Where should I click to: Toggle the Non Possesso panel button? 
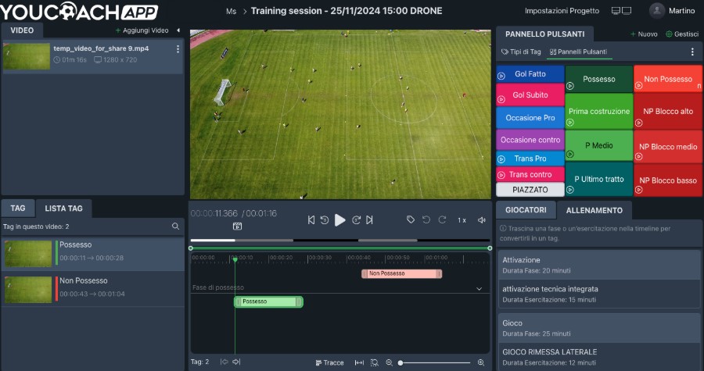tap(668, 80)
